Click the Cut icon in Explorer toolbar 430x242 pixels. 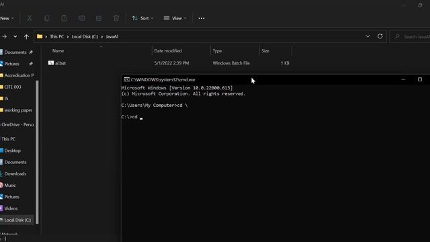(x=30, y=18)
